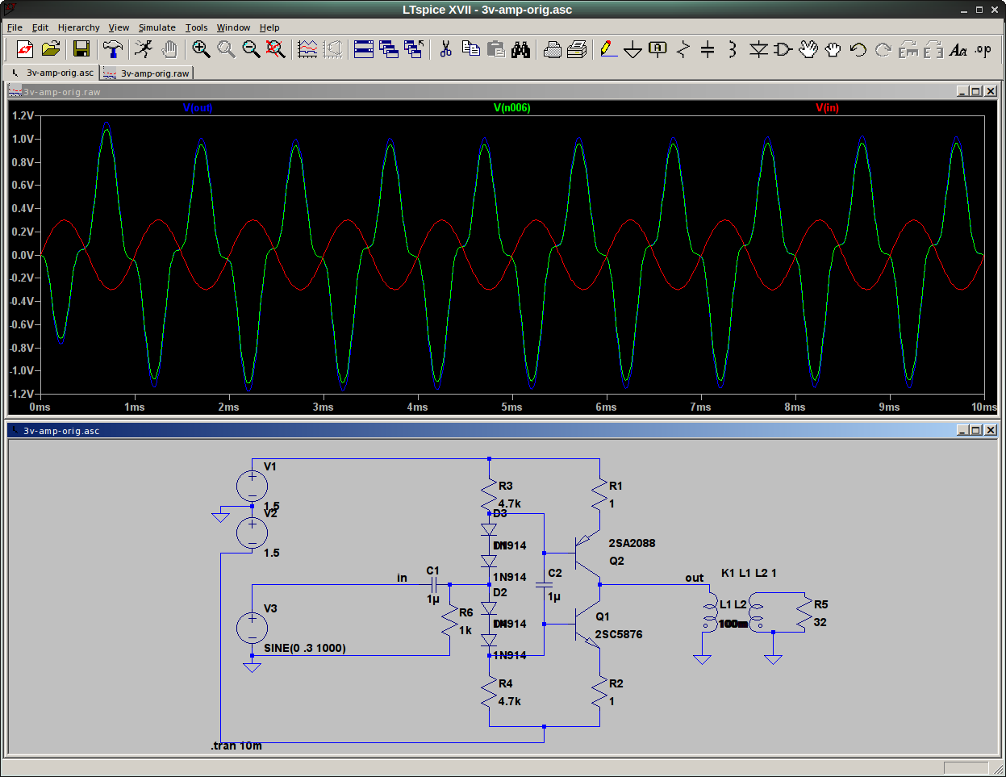Screen dimensions: 1006x777
Task: Open Print Setup from the toolbar
Action: [x=553, y=49]
